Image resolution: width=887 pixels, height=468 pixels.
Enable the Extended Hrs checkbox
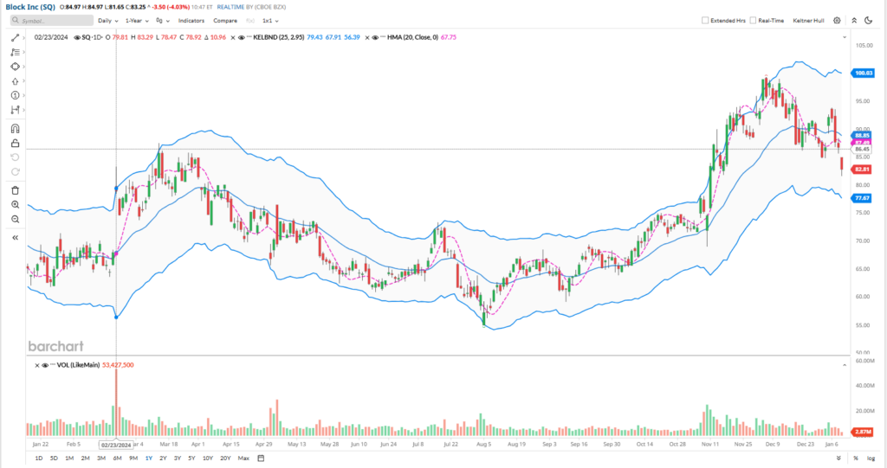pos(705,20)
